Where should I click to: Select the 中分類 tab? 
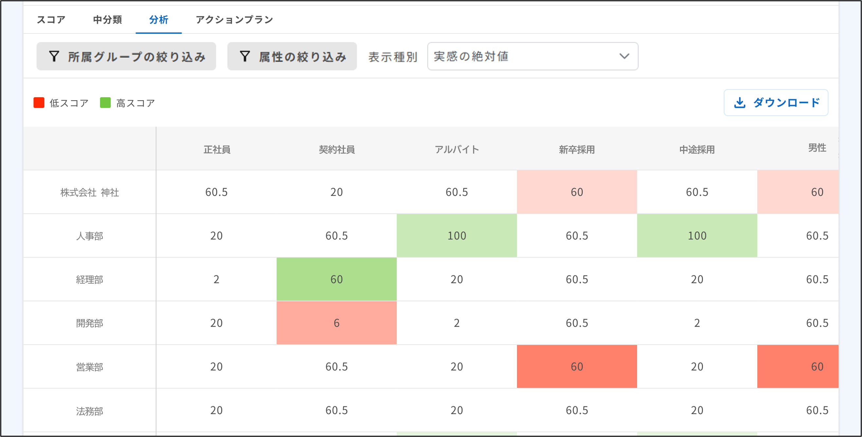(x=107, y=20)
